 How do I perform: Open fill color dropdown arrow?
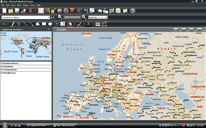pyautogui.click(x=74, y=24)
